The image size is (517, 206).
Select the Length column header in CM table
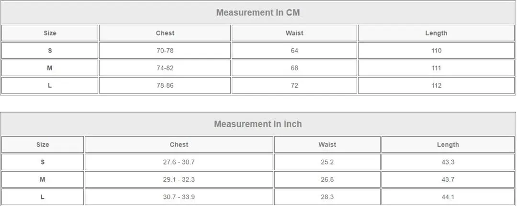click(x=436, y=33)
